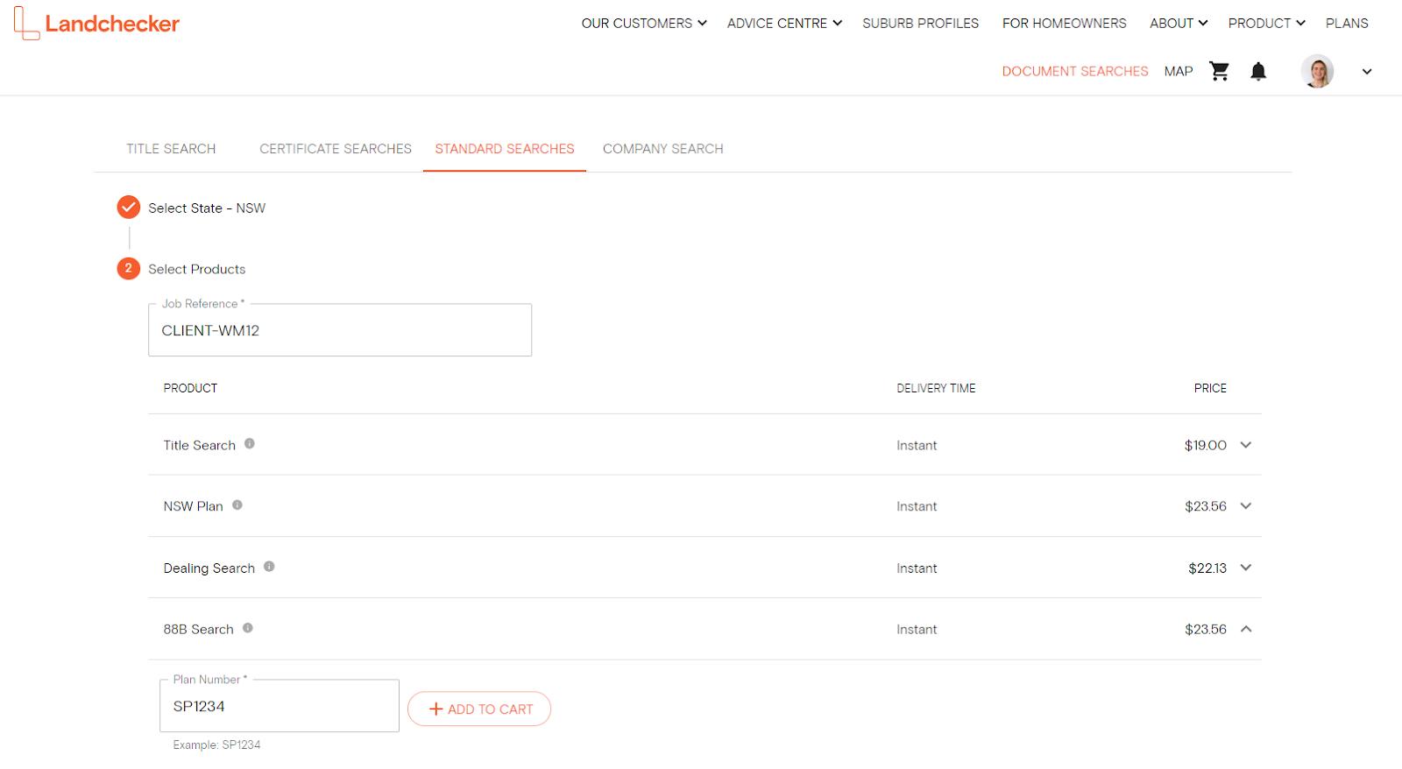The height and width of the screenshot is (769, 1402).
Task: Click the $19.00 price
Action: point(1206,445)
